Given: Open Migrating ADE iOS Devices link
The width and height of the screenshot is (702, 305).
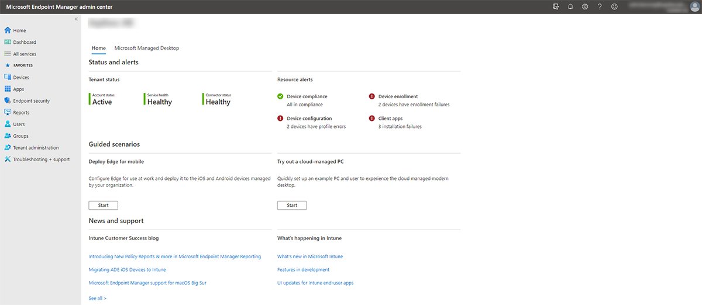Looking at the screenshot, I should click(x=127, y=269).
